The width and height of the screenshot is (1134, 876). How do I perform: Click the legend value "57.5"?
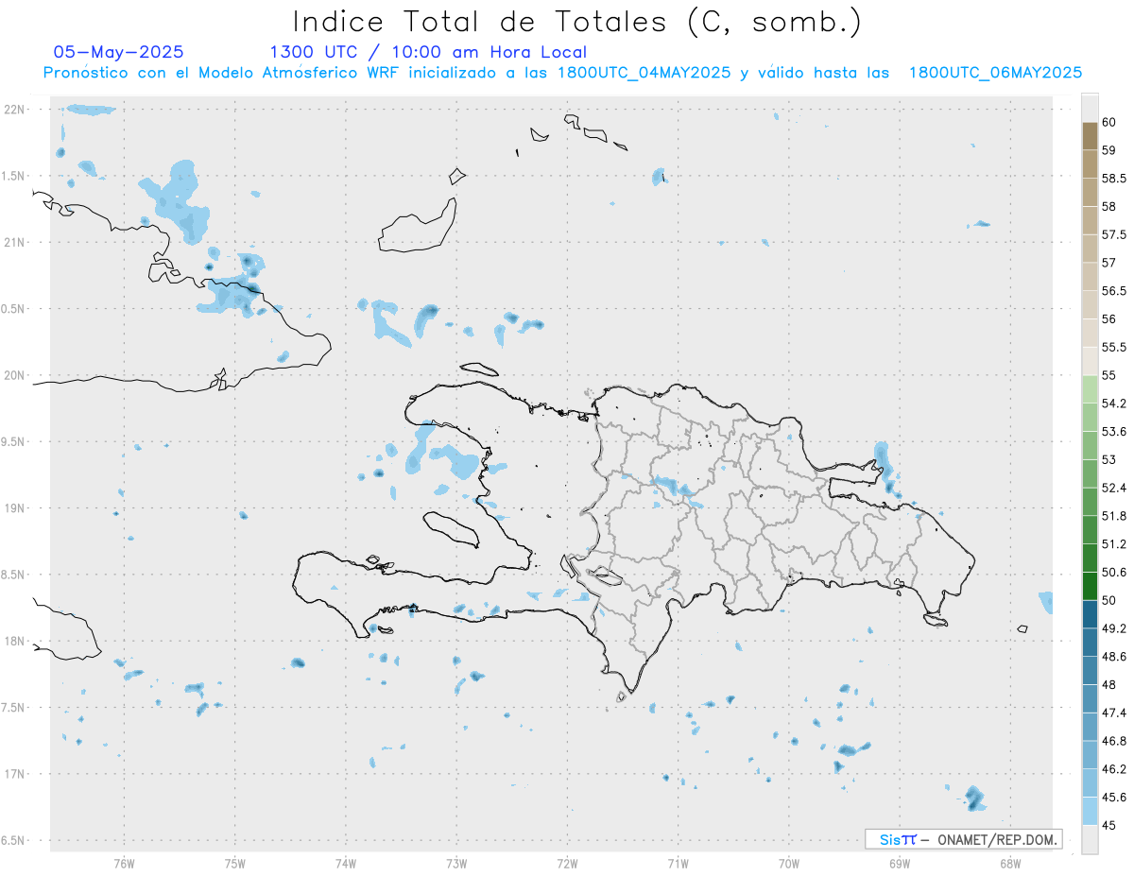pos(1113,234)
